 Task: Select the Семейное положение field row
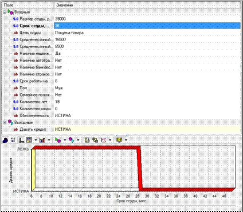point(121,95)
